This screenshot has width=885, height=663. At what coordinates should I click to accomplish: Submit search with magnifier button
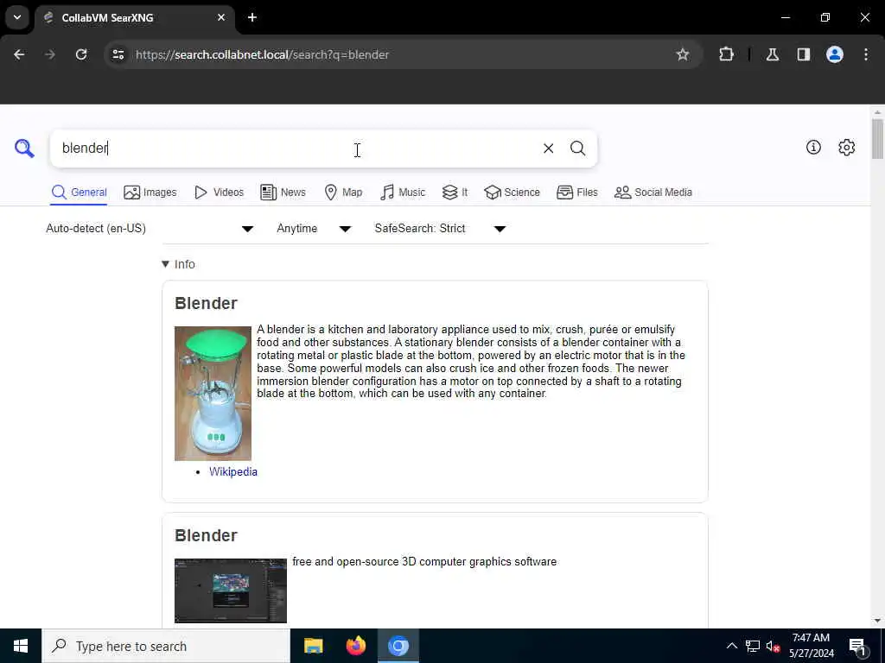(577, 148)
